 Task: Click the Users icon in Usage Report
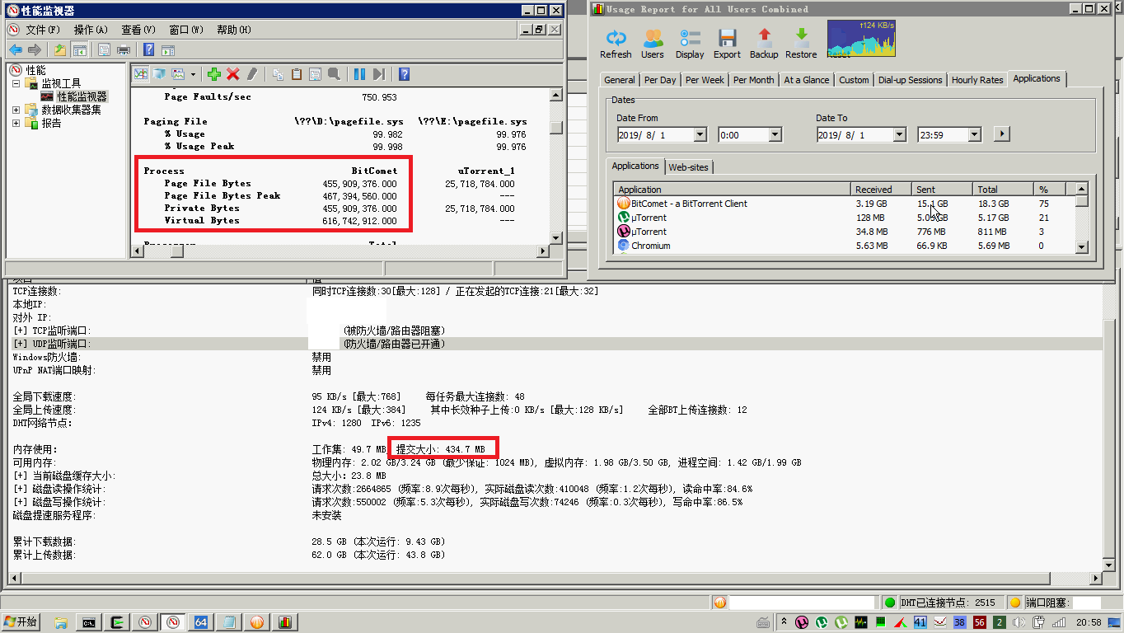pyautogui.click(x=653, y=43)
